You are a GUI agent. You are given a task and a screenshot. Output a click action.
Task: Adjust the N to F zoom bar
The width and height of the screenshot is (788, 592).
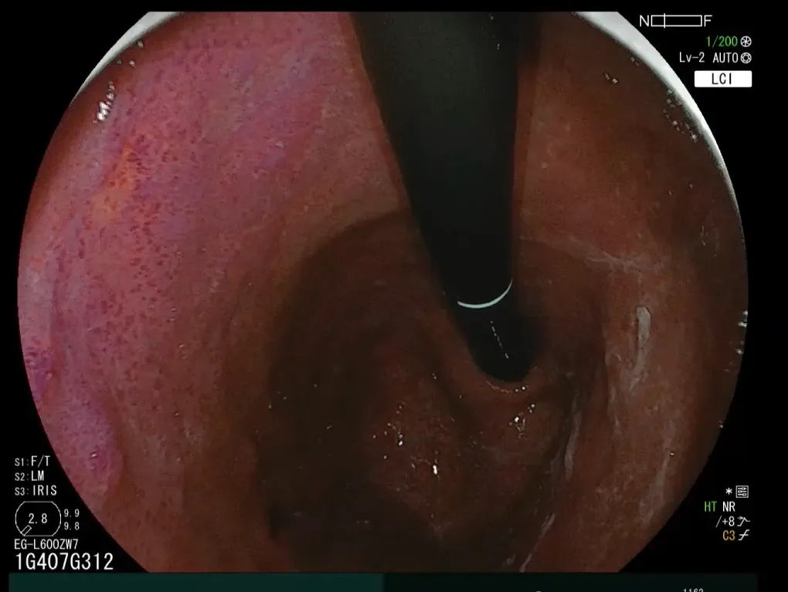point(675,21)
